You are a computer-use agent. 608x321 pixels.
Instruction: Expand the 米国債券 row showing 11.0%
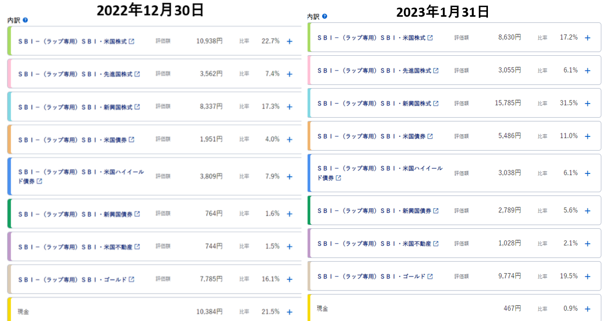click(588, 136)
